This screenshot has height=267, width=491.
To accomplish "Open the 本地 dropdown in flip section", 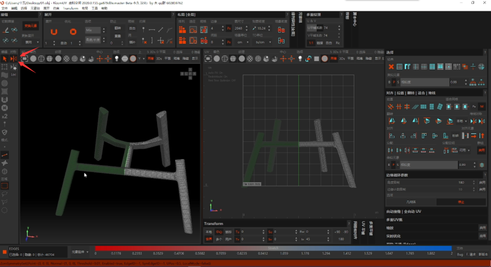I will (x=461, y=121).
